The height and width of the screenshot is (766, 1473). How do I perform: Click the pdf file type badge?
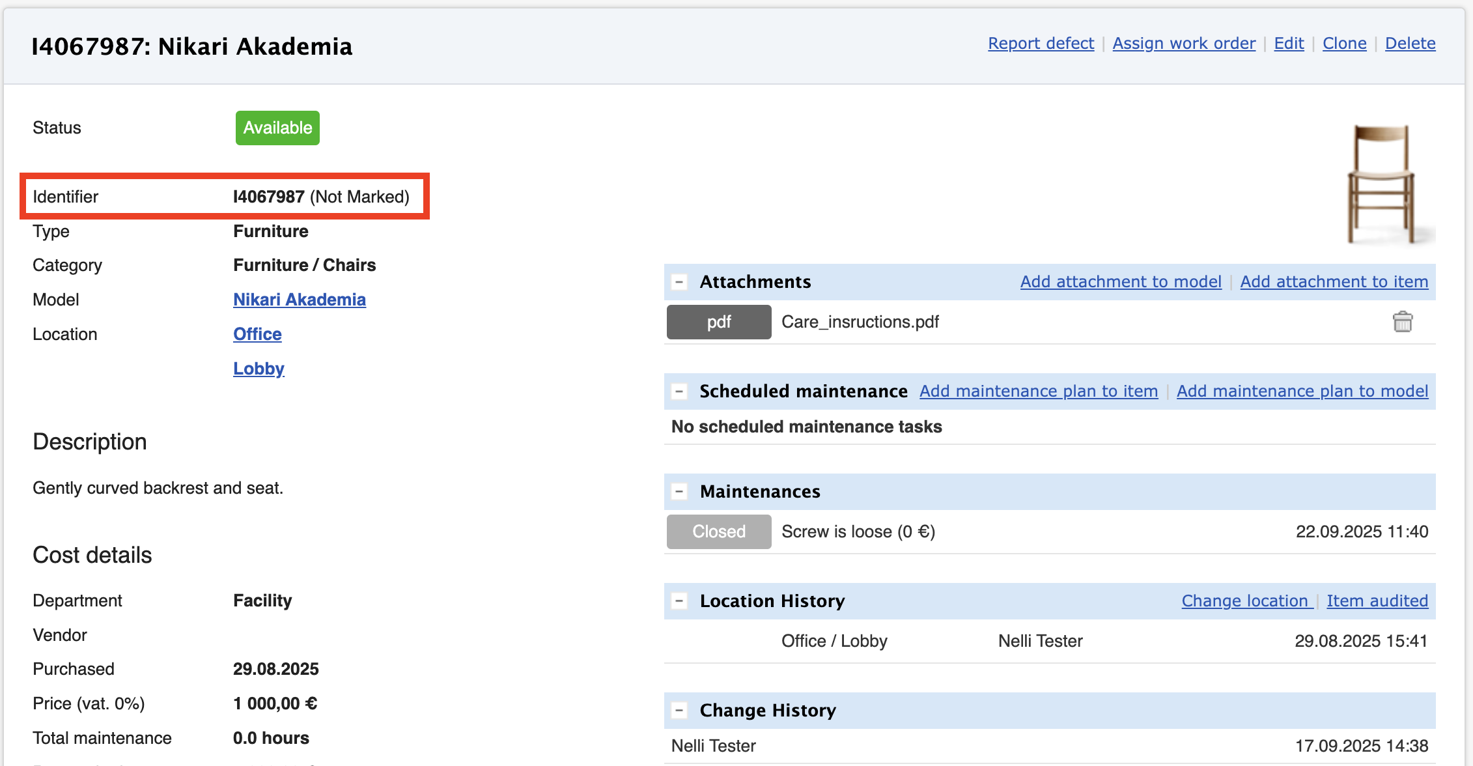coord(719,322)
